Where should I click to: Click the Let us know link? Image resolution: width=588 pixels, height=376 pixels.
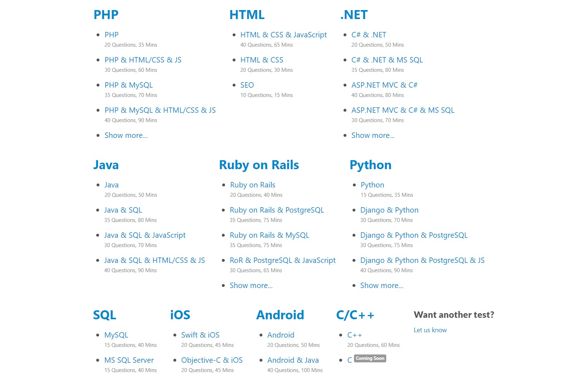click(x=430, y=330)
